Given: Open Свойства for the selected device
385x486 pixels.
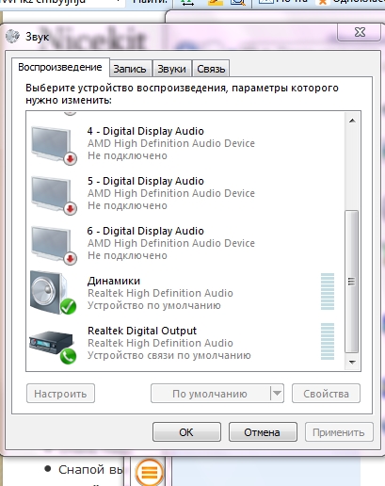Looking at the screenshot, I should pos(326,393).
